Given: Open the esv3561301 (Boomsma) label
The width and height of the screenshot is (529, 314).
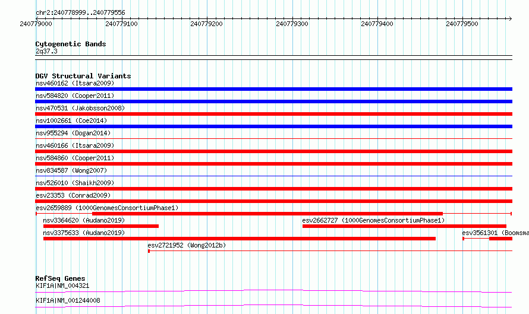Looking at the screenshot, I should tap(495, 233).
